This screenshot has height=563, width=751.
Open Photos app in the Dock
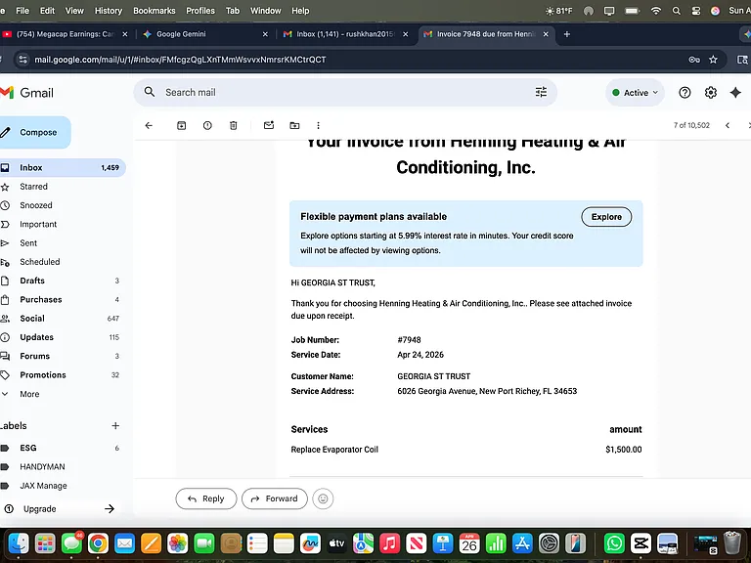[177, 543]
